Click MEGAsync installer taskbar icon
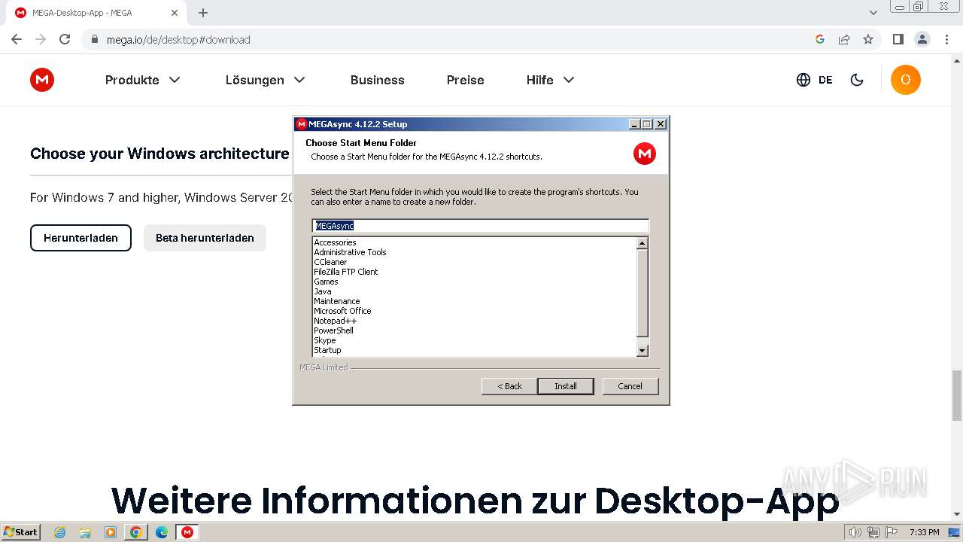 (187, 532)
